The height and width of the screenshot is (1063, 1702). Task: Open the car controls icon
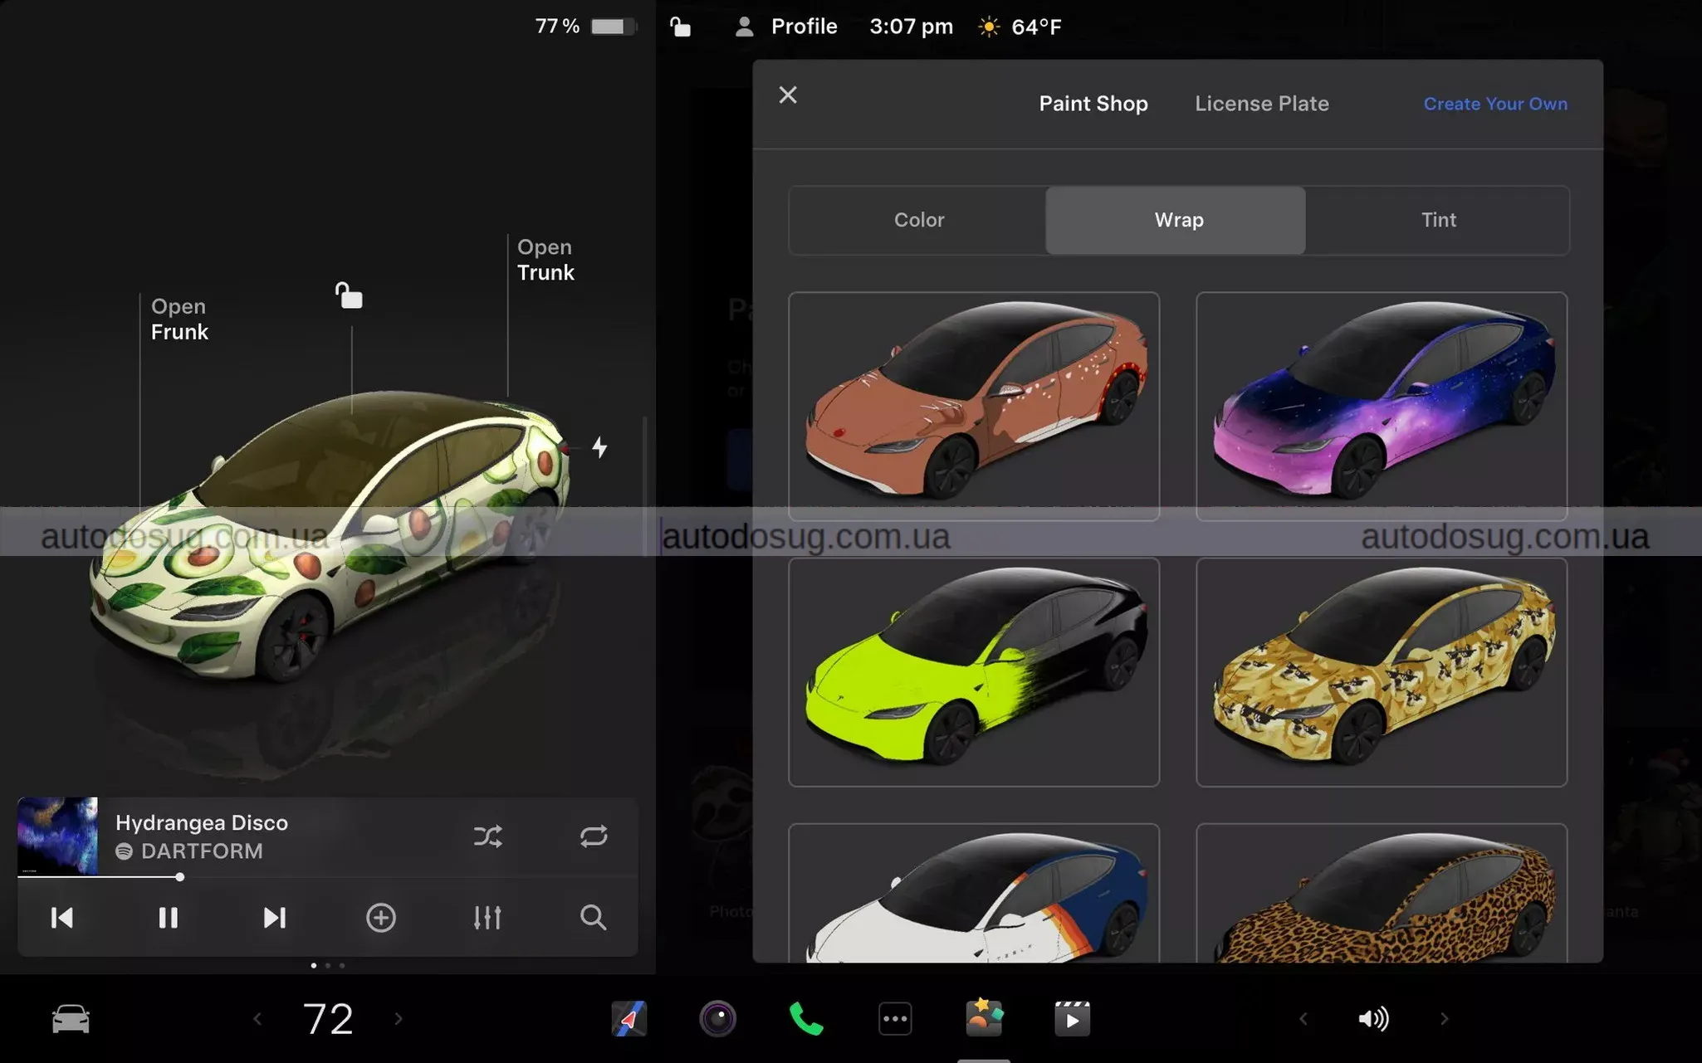click(71, 1018)
